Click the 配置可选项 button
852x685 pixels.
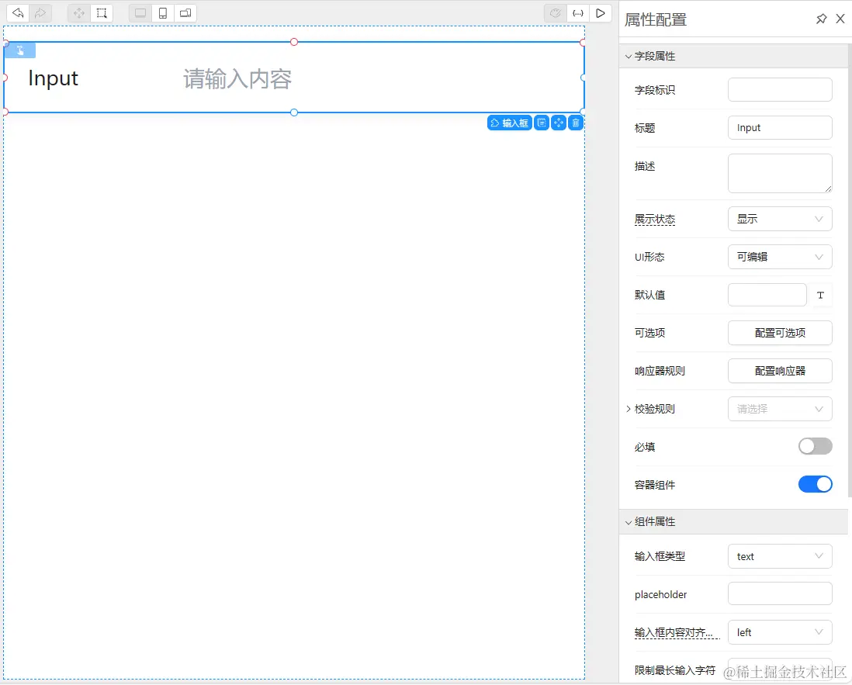(x=780, y=333)
